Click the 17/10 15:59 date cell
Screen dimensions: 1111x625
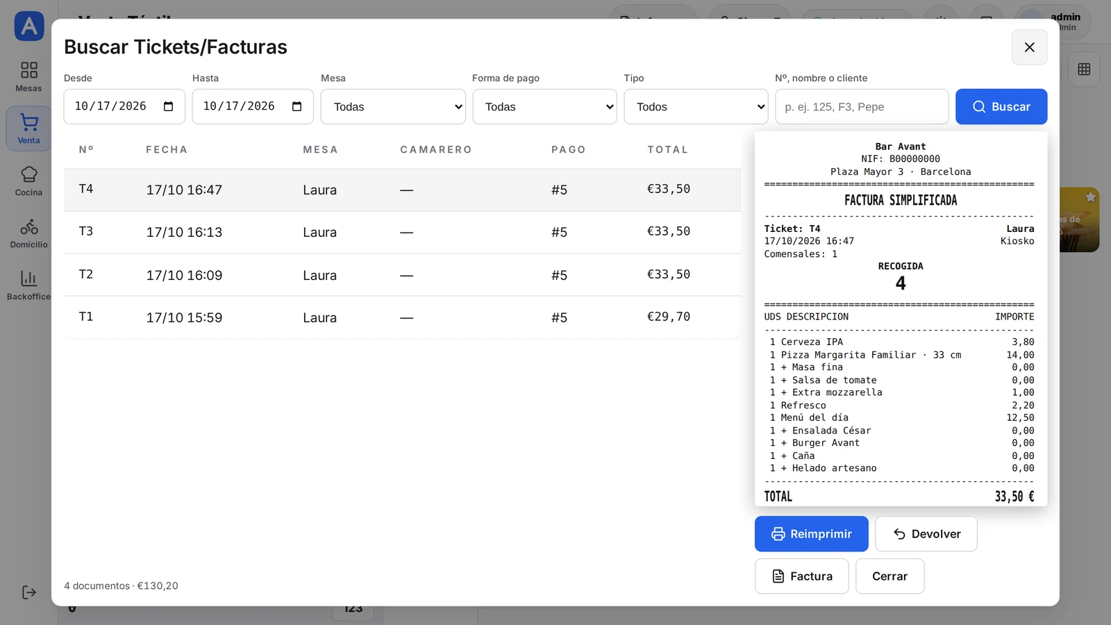[184, 317]
